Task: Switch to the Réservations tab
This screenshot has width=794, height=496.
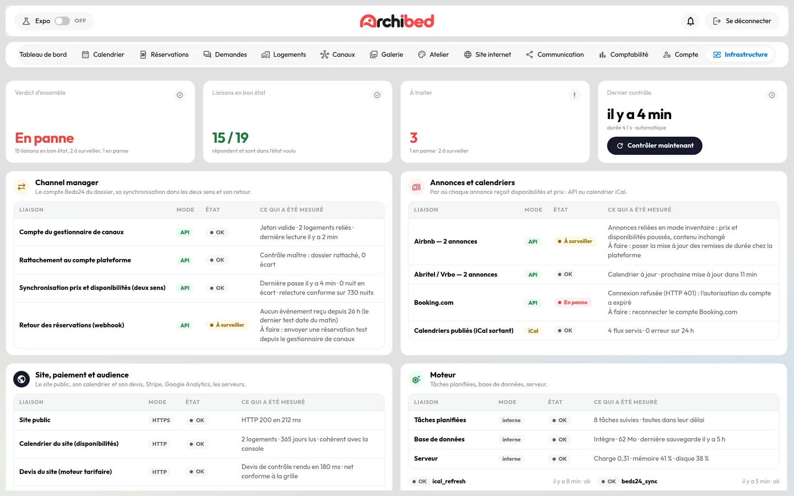Action: coord(164,55)
